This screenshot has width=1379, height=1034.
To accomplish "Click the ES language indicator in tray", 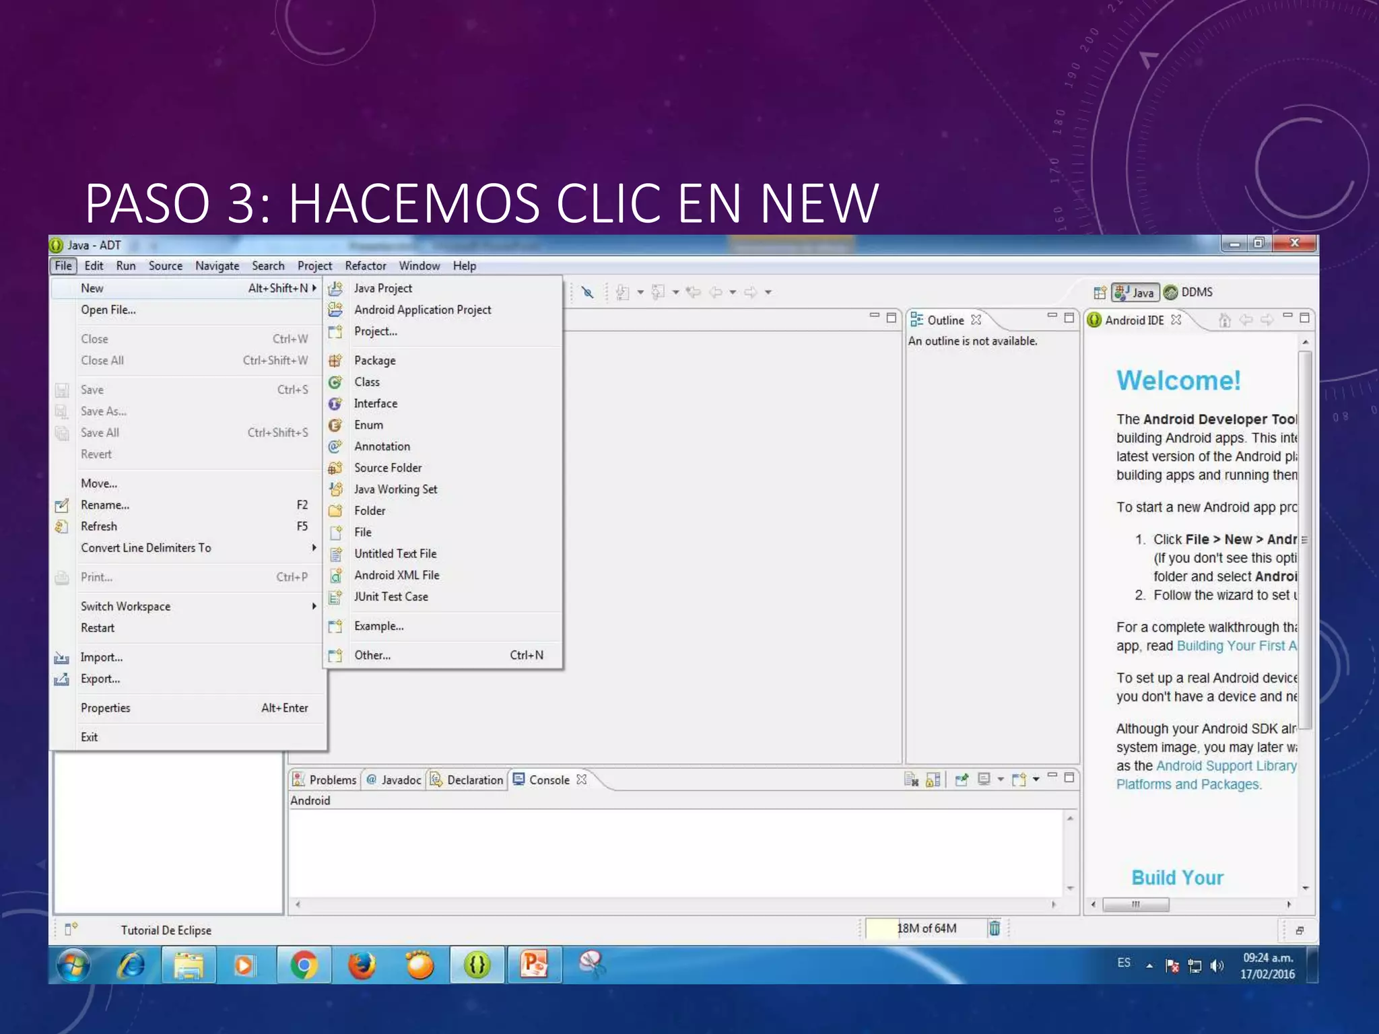I will tap(1124, 963).
